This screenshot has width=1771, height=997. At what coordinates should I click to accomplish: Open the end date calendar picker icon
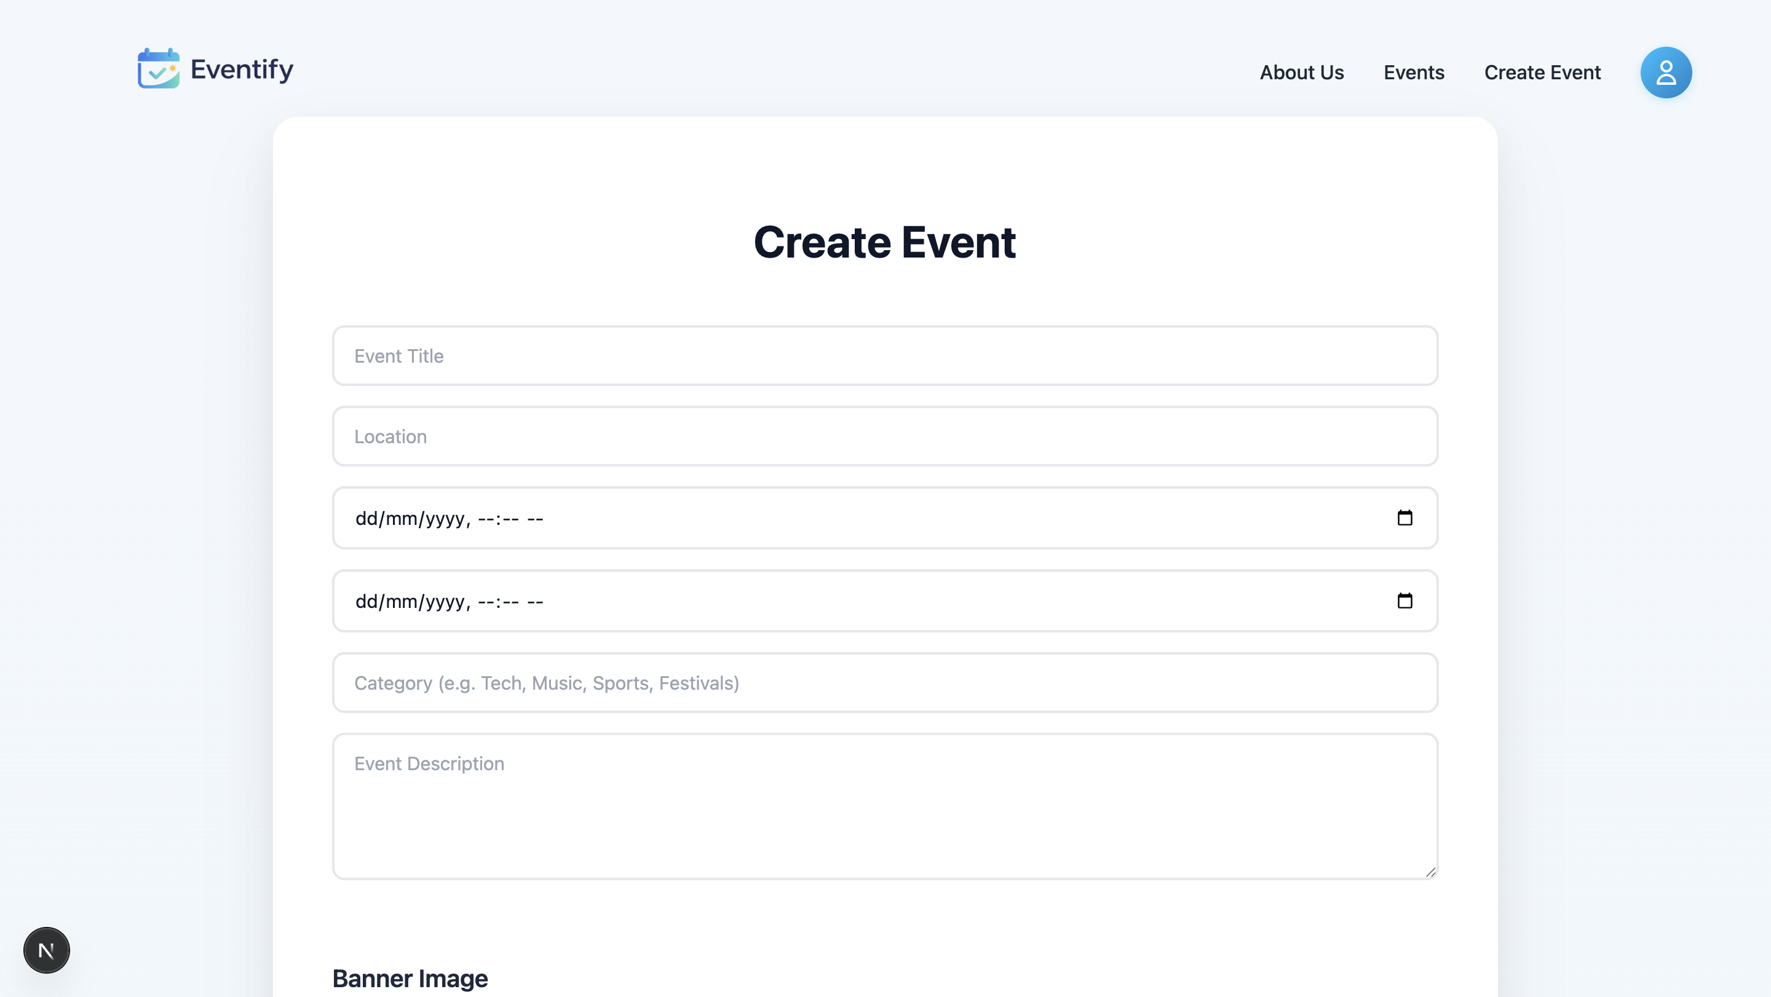click(x=1405, y=601)
